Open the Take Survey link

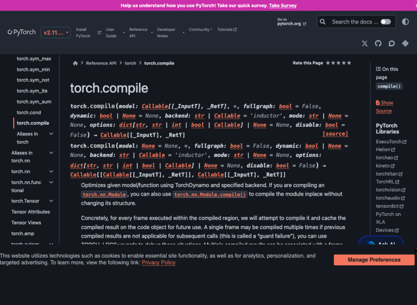(282, 5)
